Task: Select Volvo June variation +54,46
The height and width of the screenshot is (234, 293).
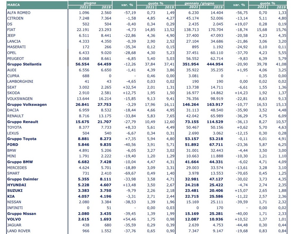Action: click(x=129, y=219)
